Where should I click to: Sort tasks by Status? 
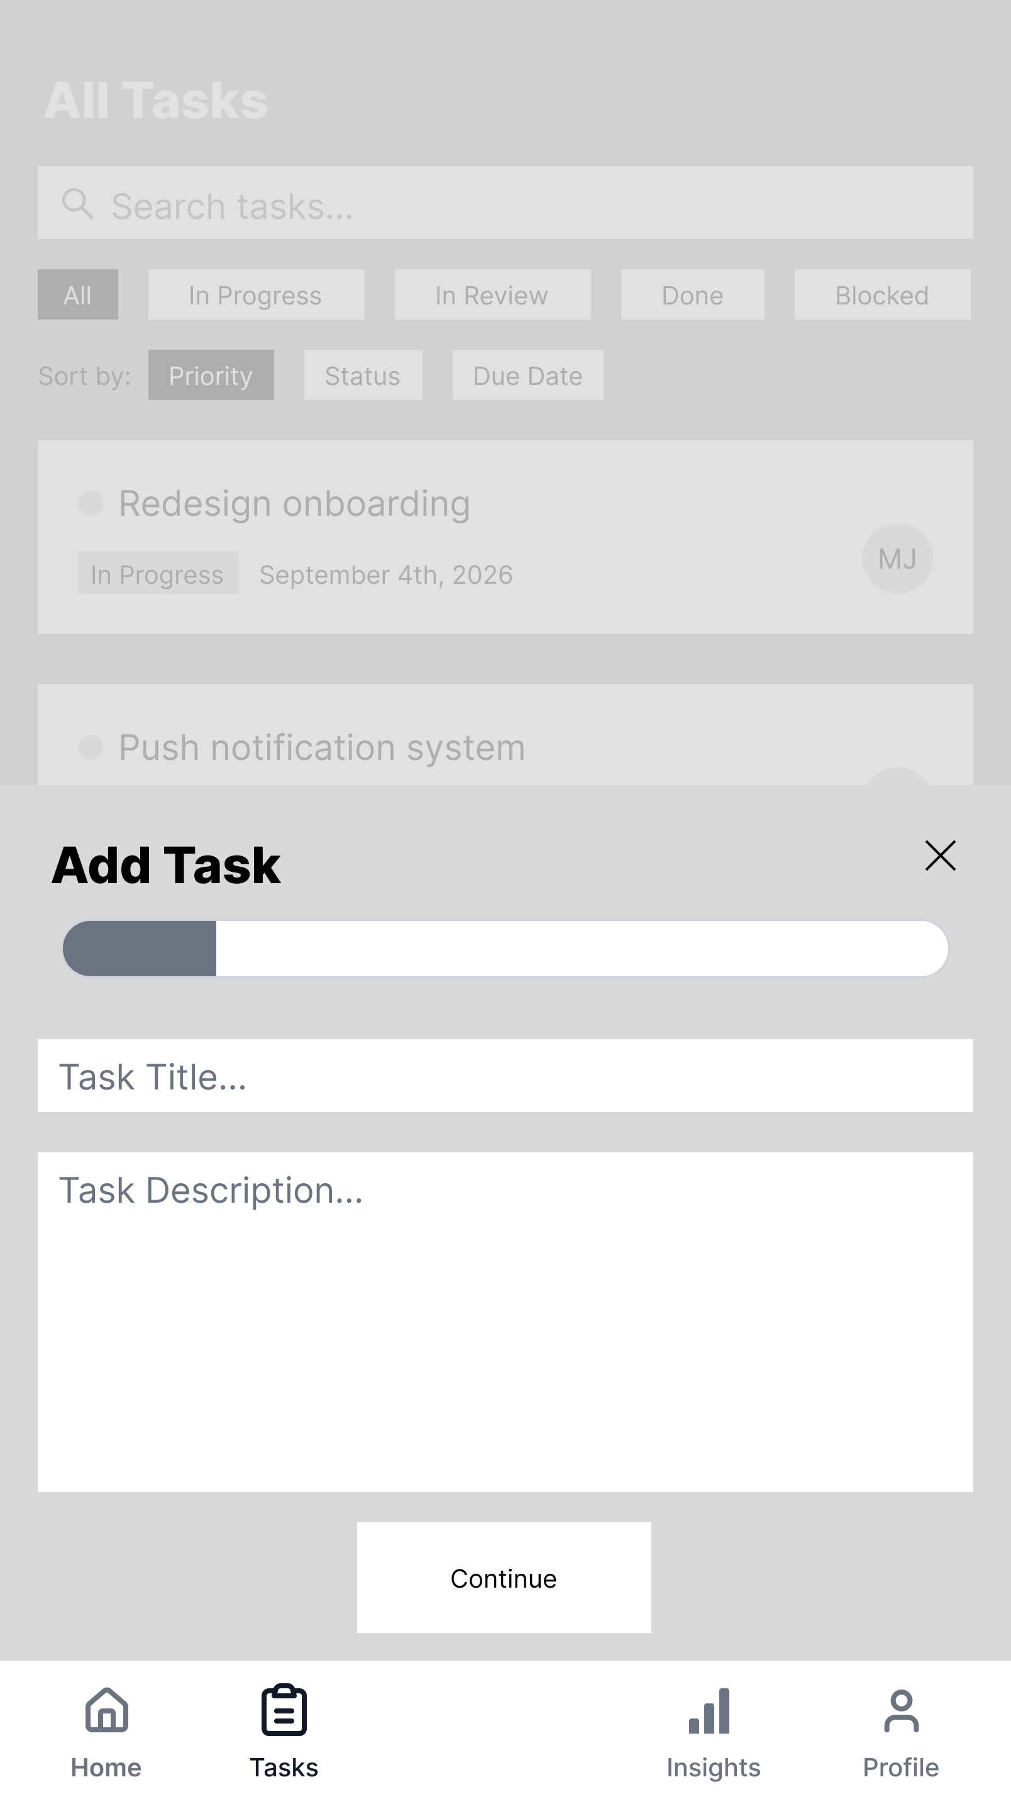point(363,375)
